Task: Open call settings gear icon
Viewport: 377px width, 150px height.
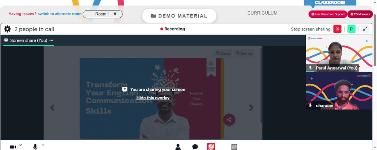Action: [8, 29]
